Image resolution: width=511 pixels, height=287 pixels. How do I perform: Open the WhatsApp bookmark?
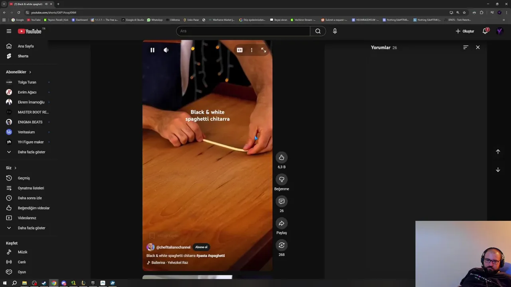(155, 20)
